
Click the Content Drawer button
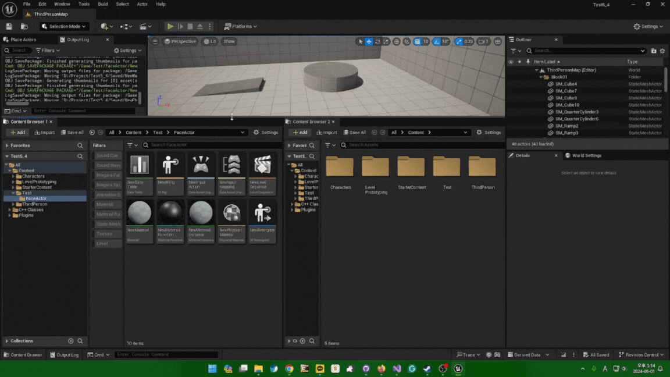23,354
